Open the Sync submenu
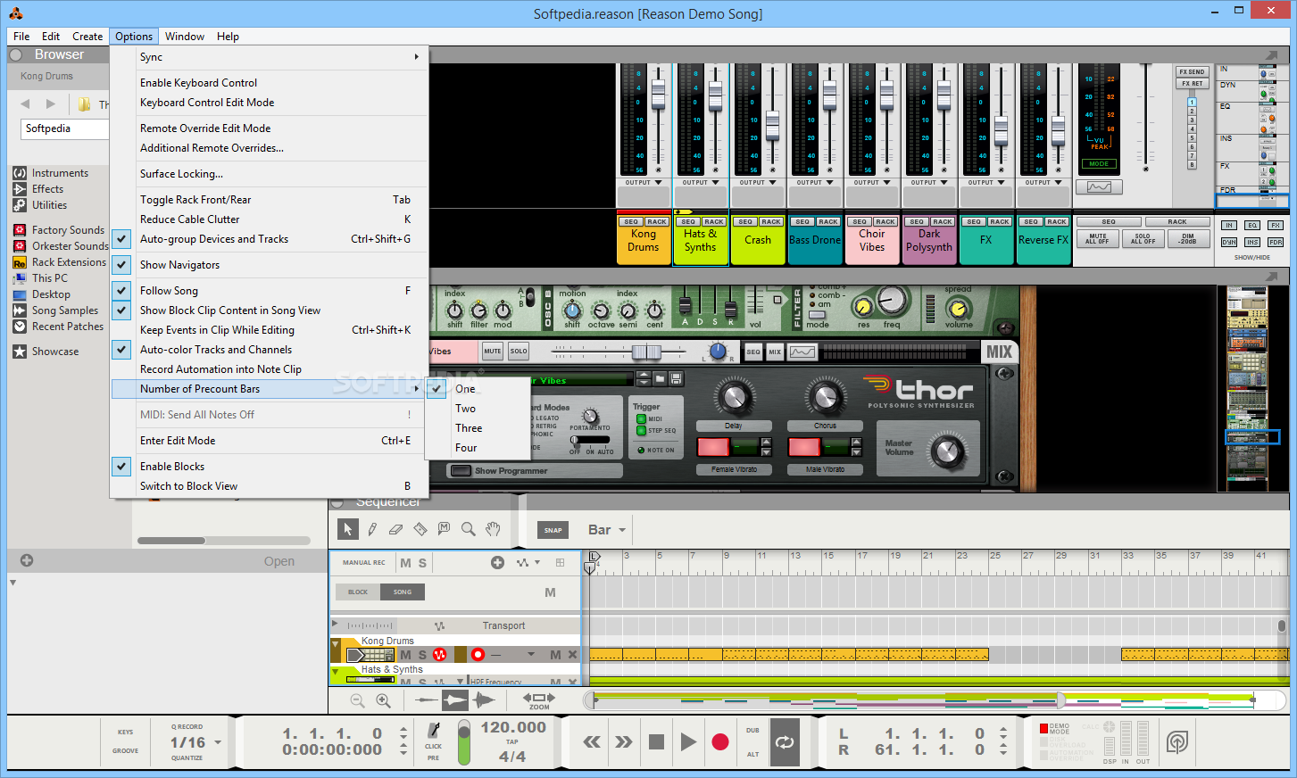1297x778 pixels. click(x=270, y=57)
